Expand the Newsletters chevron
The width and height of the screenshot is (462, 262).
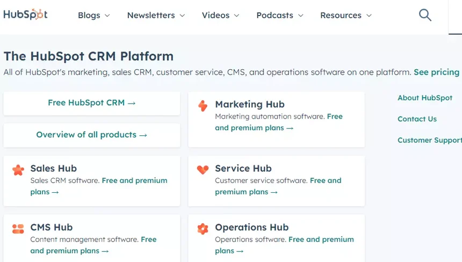click(183, 16)
